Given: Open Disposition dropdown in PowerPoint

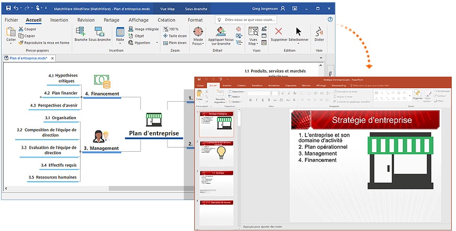Looking at the screenshot, I should tap(237, 91).
